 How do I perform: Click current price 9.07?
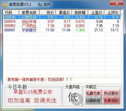coord(51,22)
